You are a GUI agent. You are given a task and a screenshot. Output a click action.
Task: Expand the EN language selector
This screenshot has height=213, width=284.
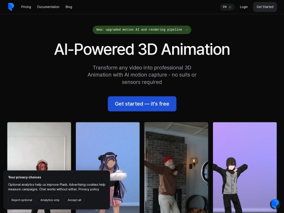click(x=227, y=7)
